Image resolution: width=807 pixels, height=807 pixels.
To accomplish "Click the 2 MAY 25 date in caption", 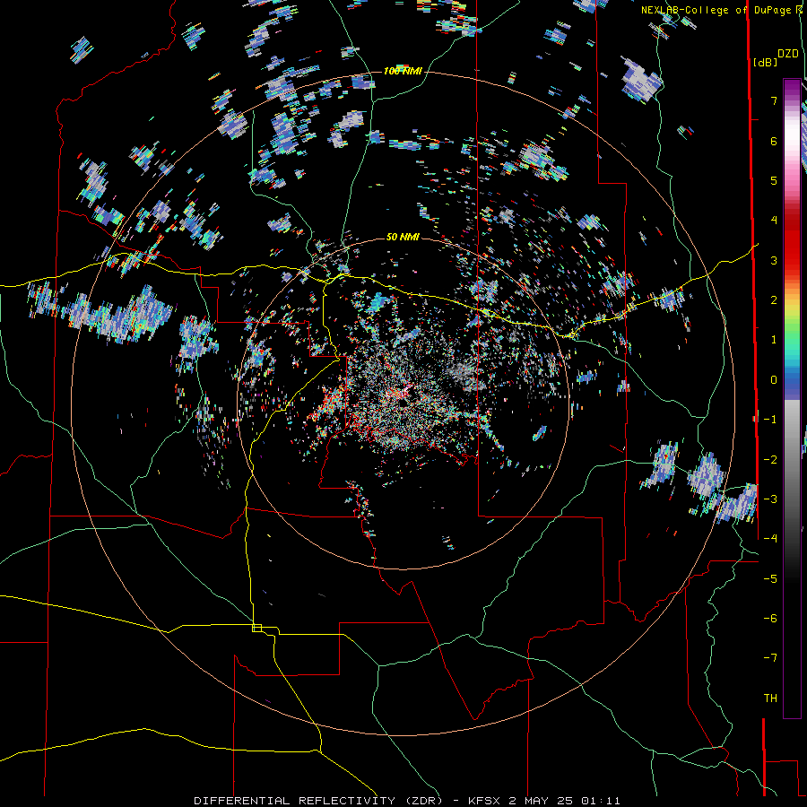I will [541, 801].
